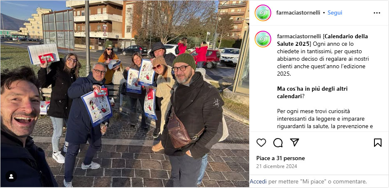Save the post with the bookmark icon
This screenshot has width=389, height=188.
tap(378, 143)
